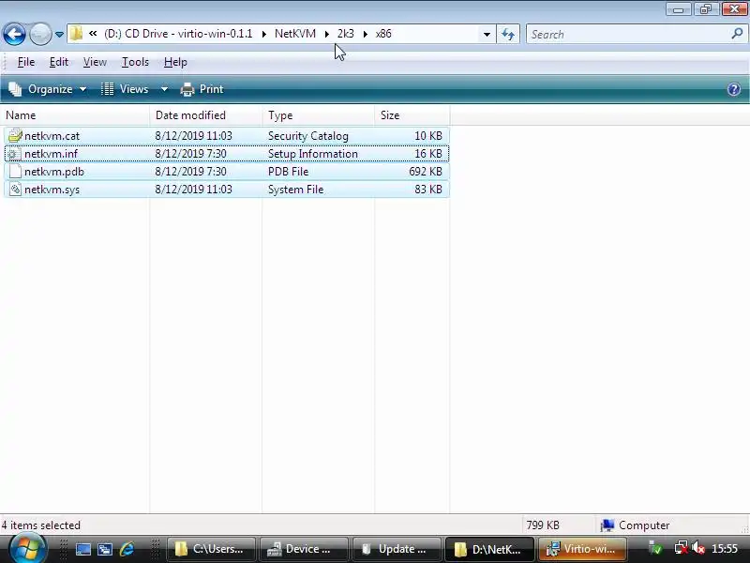
Task: Select x86 breadcrumb in address bar
Action: point(383,34)
